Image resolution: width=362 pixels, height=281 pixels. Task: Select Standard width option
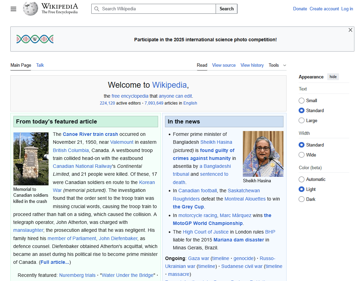(x=301, y=145)
